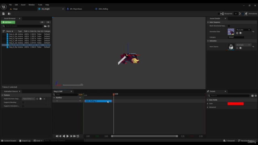Browse to Animation Data asset in content browser
The image size is (258, 145).
241,33
